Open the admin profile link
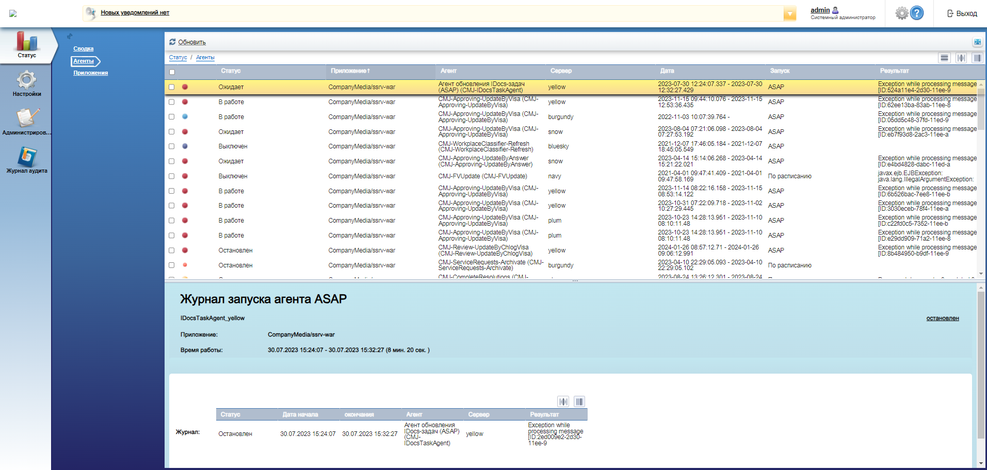This screenshot has width=987, height=470. [820, 10]
